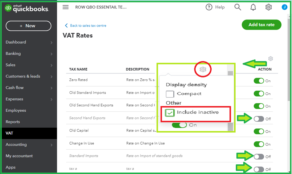The image size is (292, 174).
Task: Uncheck the Include inactive checkbox
Action: (x=170, y=113)
